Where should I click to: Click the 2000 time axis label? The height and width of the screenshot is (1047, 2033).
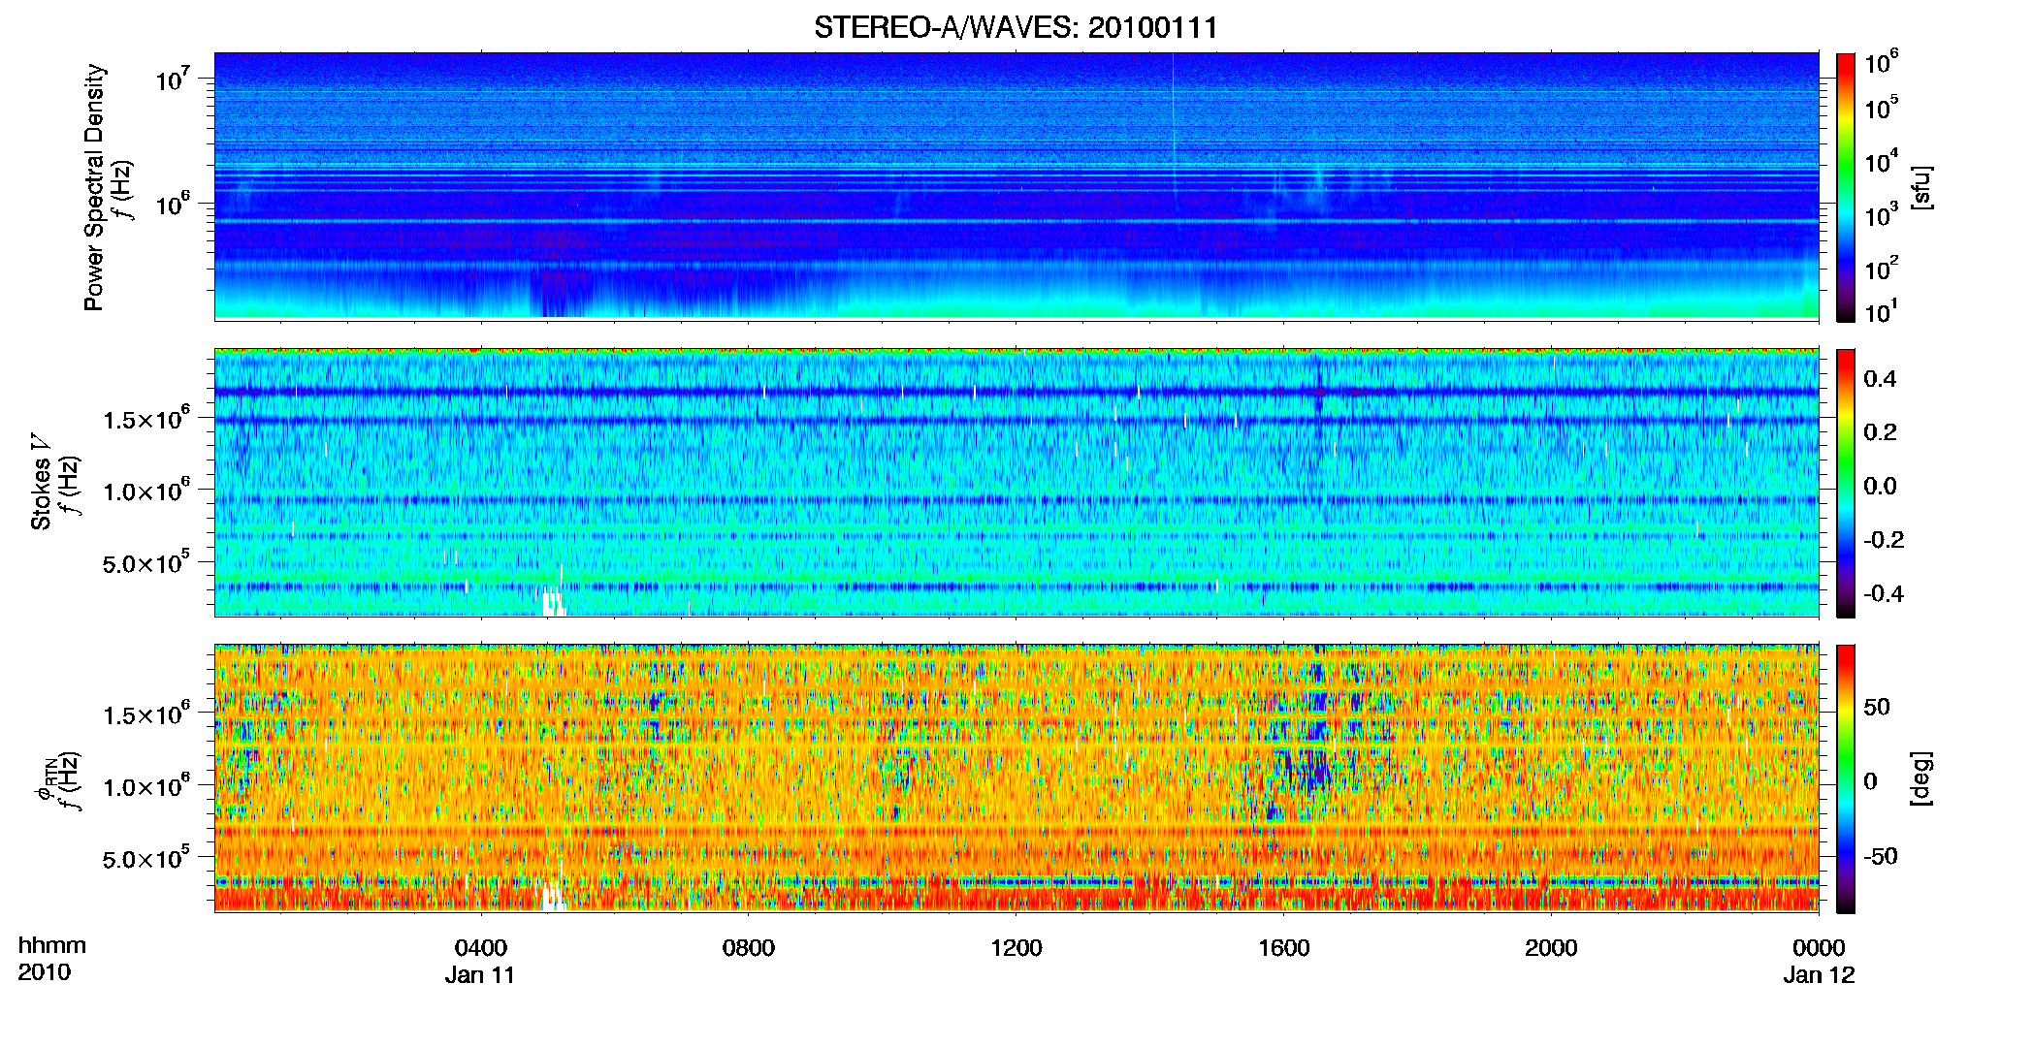pyautogui.click(x=1550, y=948)
